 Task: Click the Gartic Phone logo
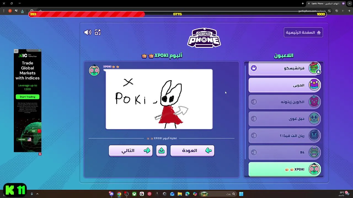tap(204, 38)
